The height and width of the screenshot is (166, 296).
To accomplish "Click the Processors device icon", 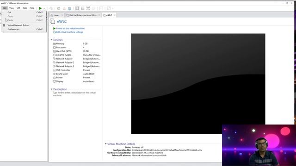I will click(x=55, y=47).
